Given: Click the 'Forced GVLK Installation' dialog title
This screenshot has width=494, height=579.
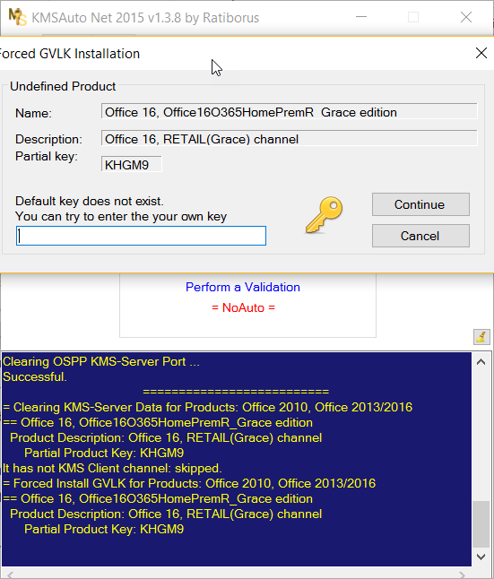Looking at the screenshot, I should (x=70, y=54).
